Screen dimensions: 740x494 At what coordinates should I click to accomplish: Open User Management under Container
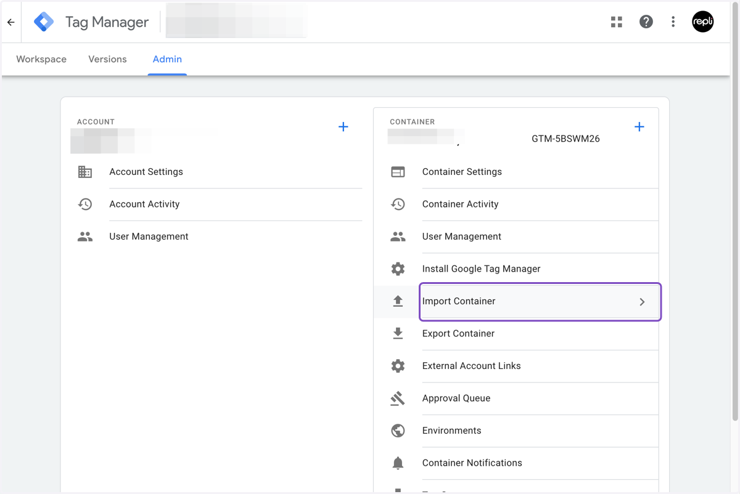461,237
